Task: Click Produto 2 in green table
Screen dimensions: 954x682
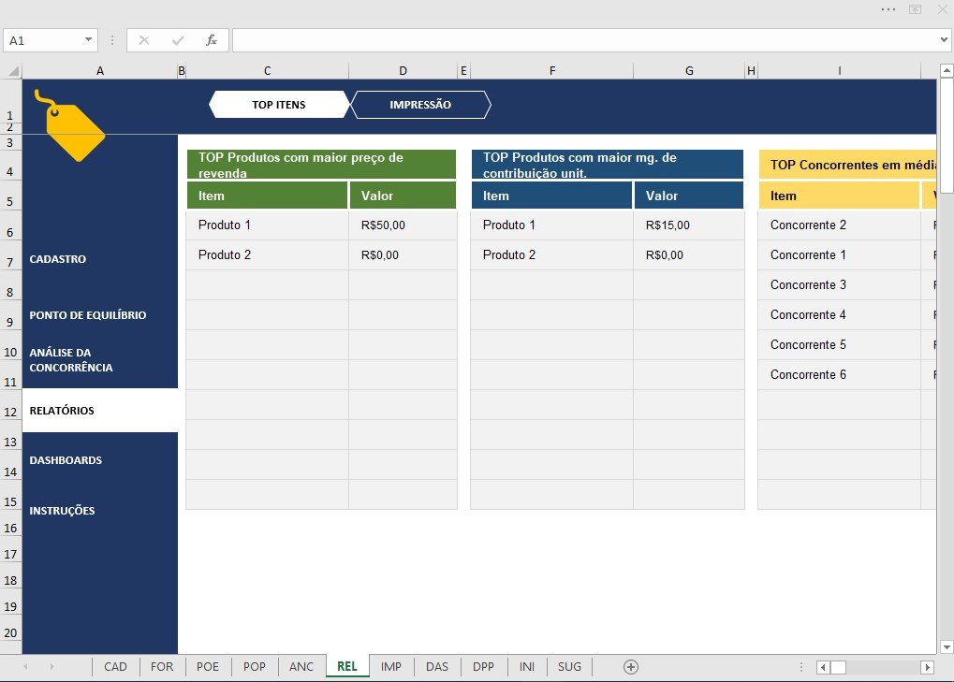Action: tap(267, 254)
